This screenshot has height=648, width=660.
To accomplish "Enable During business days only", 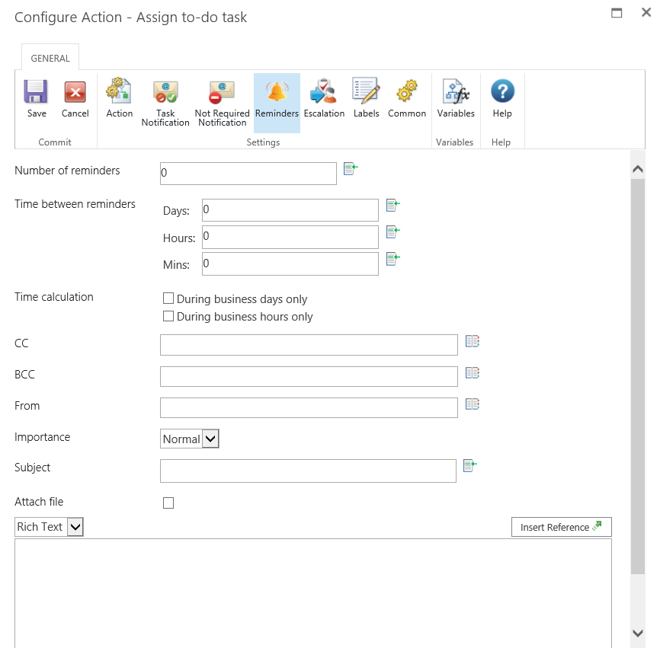I will tap(168, 298).
